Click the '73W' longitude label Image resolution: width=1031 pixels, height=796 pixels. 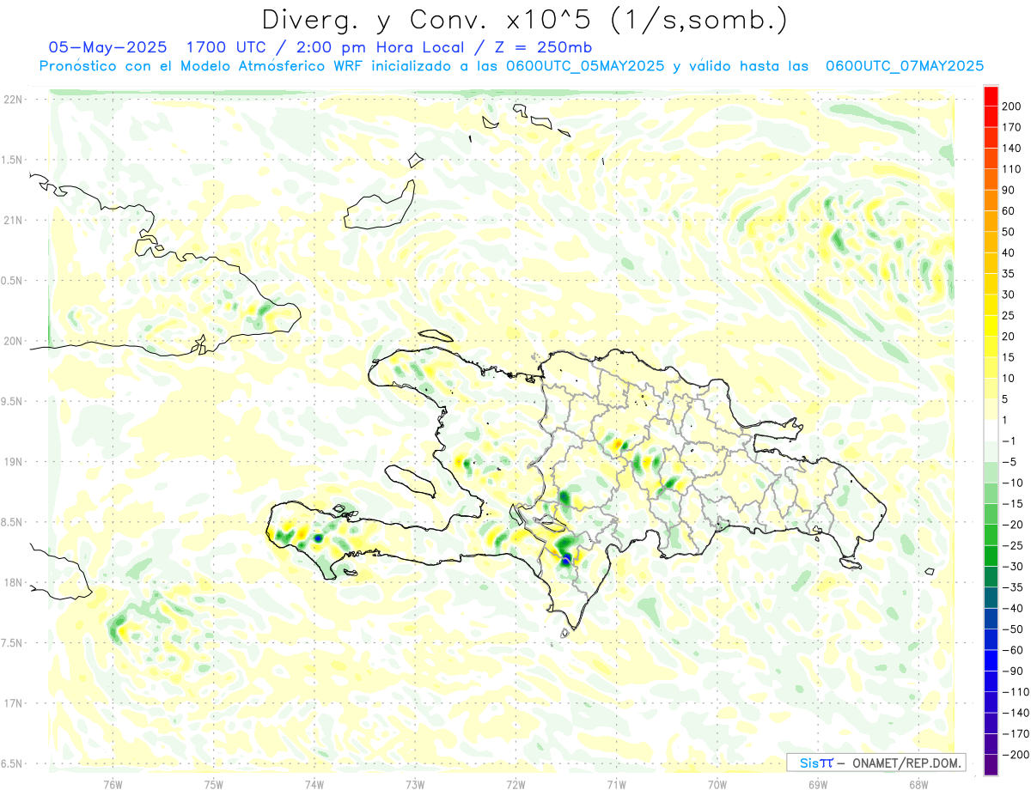415,784
